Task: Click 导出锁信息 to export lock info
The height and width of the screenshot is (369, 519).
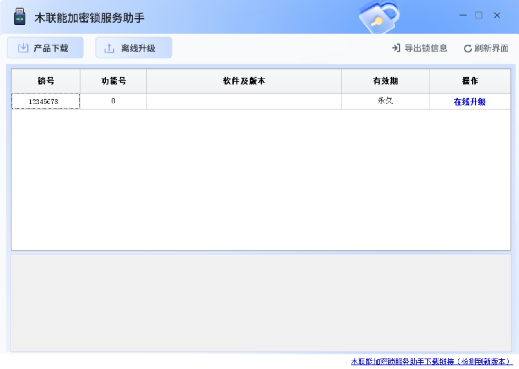Action: (420, 48)
